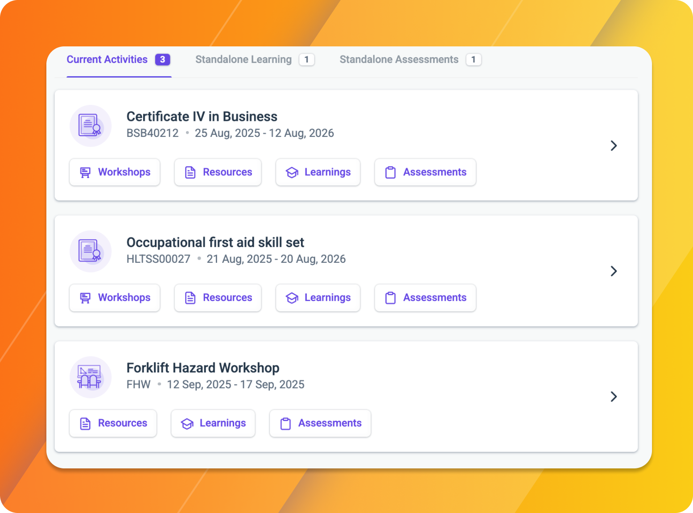
Task: Open Resources for Certificate IV in Business
Action: tap(218, 172)
